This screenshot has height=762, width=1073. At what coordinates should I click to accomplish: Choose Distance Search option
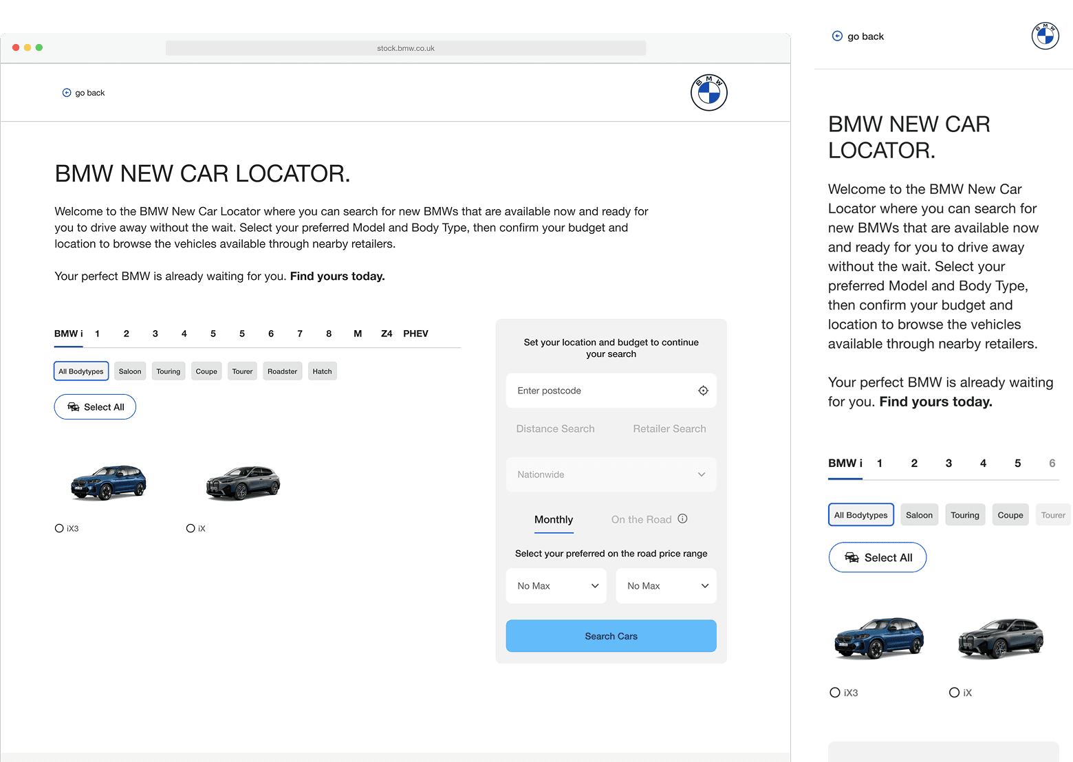pos(556,428)
